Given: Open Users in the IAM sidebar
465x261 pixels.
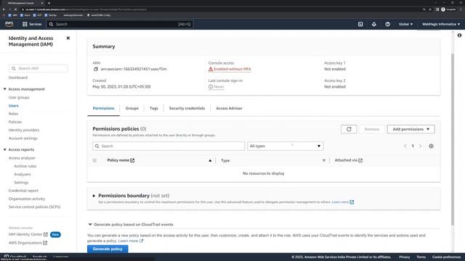Looking at the screenshot, I should tap(13, 106).
